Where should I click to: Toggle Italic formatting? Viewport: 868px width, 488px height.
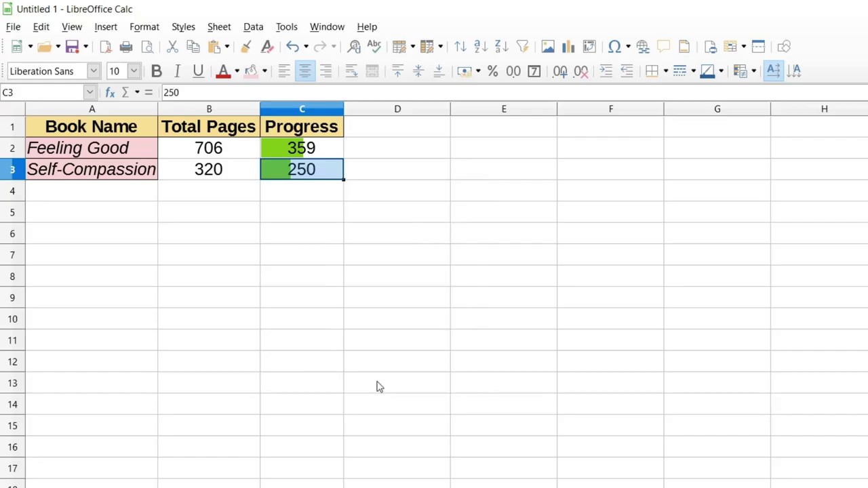[x=177, y=71]
